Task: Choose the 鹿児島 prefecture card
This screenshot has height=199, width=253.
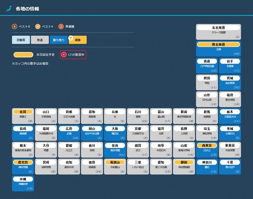Action: [x=23, y=167]
